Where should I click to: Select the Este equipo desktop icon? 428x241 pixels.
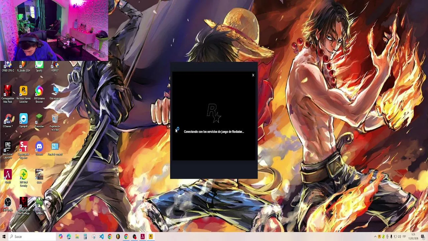[55, 93]
